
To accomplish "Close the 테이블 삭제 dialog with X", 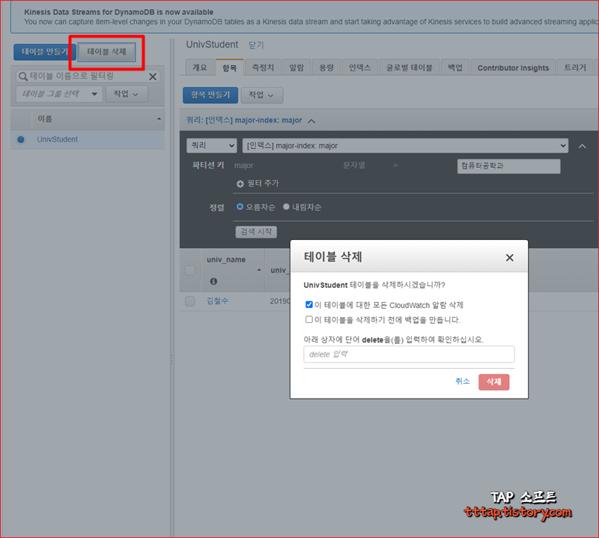I will click(510, 258).
